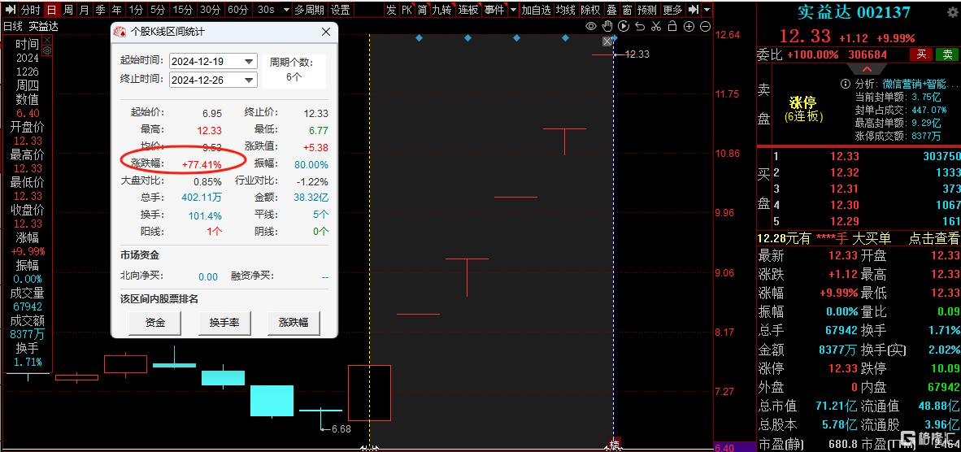Toggle the 九转 indicator
This screenshot has width=961, height=452.
tap(442, 10)
